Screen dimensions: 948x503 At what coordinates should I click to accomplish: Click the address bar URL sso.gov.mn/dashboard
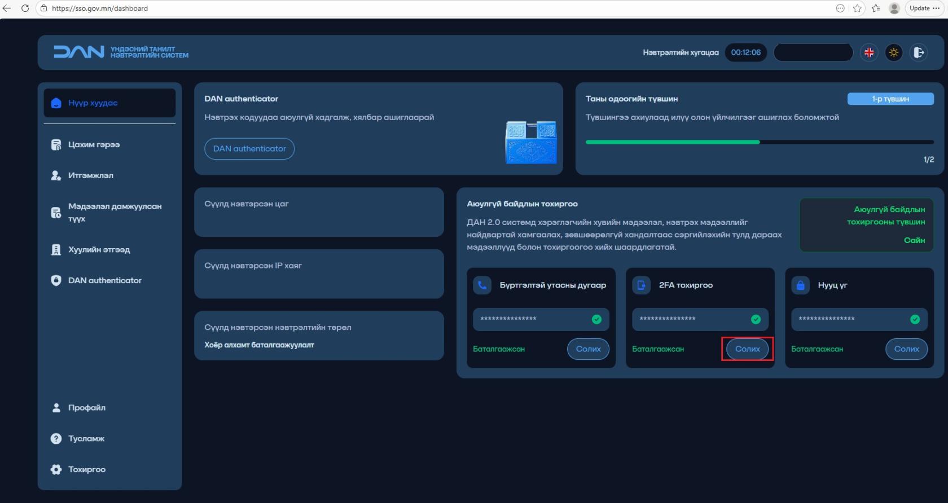[100, 8]
